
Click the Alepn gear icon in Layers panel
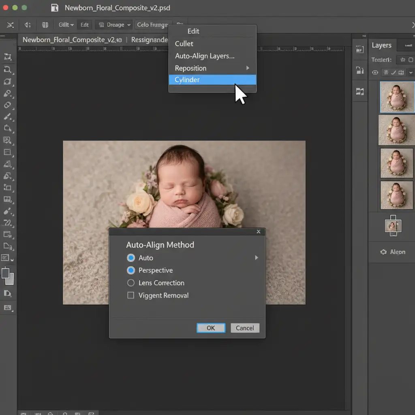coord(383,252)
